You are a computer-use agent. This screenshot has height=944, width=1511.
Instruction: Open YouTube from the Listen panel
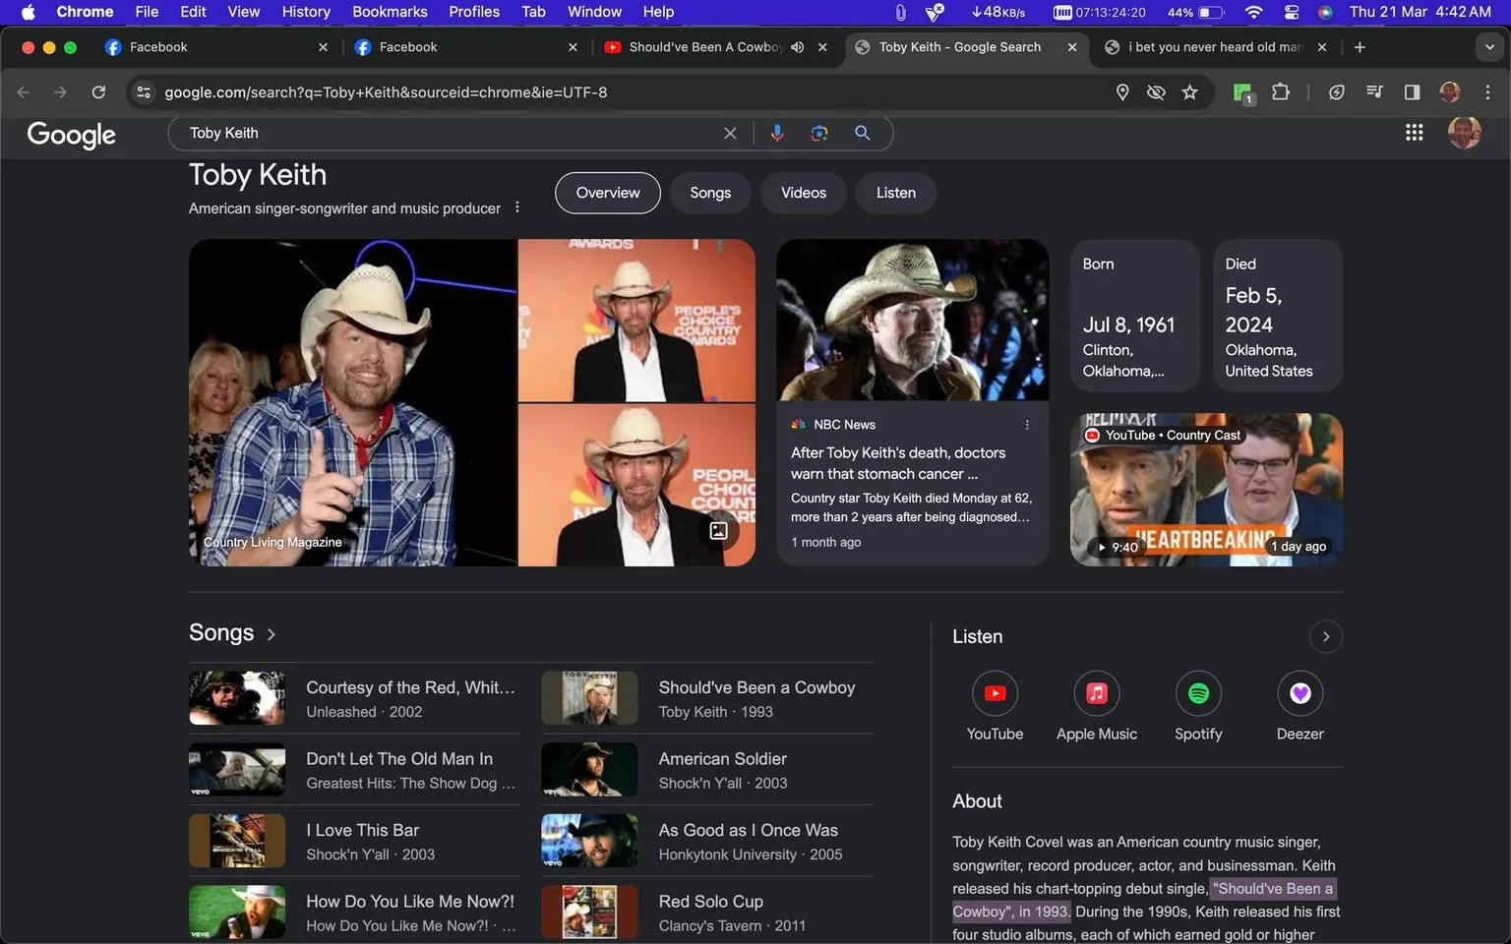[994, 692]
